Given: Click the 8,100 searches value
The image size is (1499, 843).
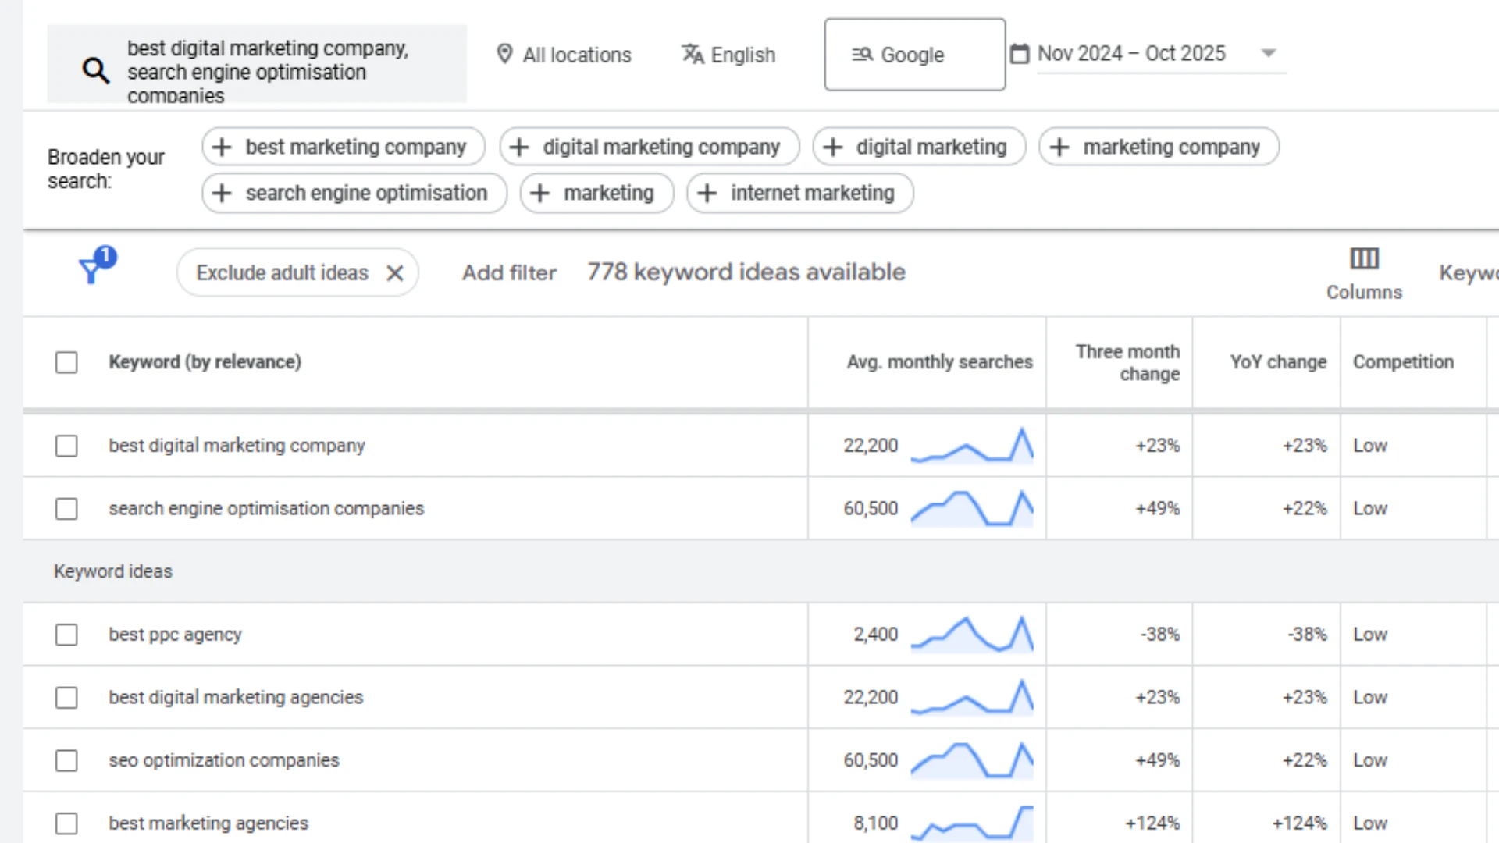Looking at the screenshot, I should point(876,823).
